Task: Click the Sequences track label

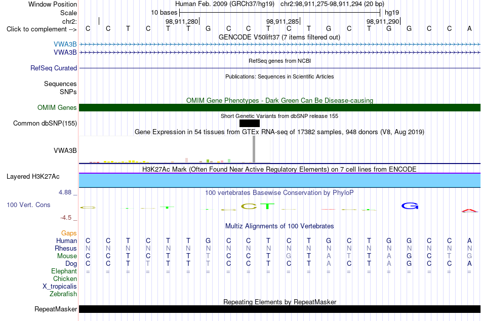Action: point(60,84)
